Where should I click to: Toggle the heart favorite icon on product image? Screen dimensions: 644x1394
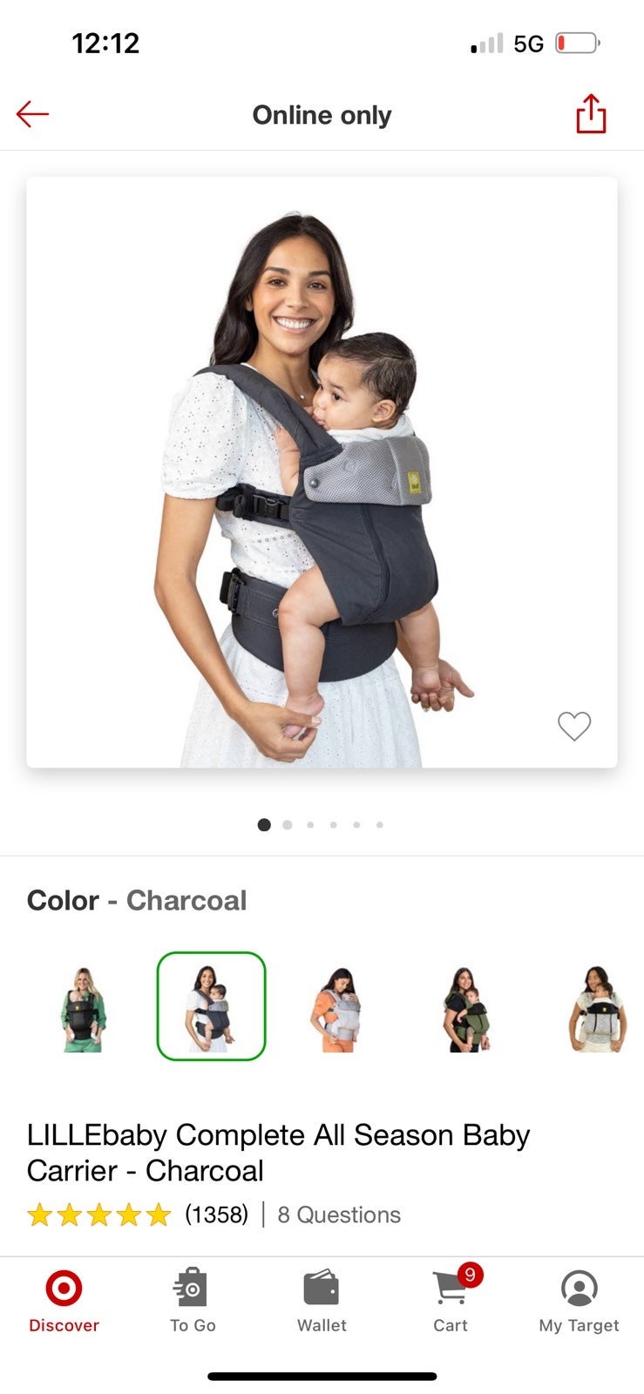[x=574, y=726]
